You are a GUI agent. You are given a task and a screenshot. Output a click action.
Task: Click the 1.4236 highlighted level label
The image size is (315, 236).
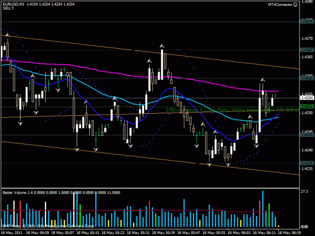[x=306, y=163]
